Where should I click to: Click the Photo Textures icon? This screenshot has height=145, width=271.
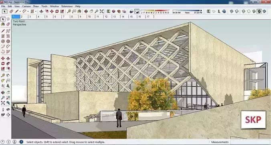219,11
